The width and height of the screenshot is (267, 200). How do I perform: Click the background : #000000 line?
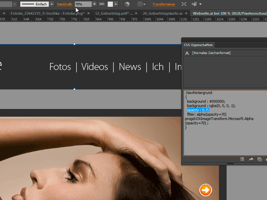(206, 101)
